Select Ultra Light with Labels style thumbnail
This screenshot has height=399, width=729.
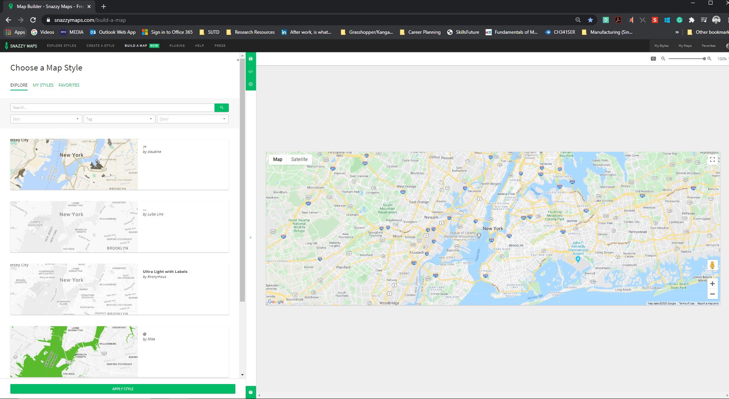tap(74, 289)
